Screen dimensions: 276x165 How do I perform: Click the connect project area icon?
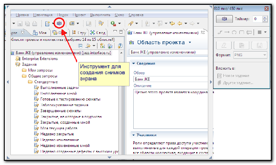(102, 46)
